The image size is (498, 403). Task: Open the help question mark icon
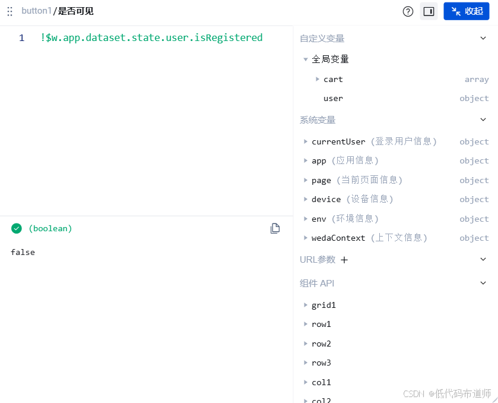[408, 11]
